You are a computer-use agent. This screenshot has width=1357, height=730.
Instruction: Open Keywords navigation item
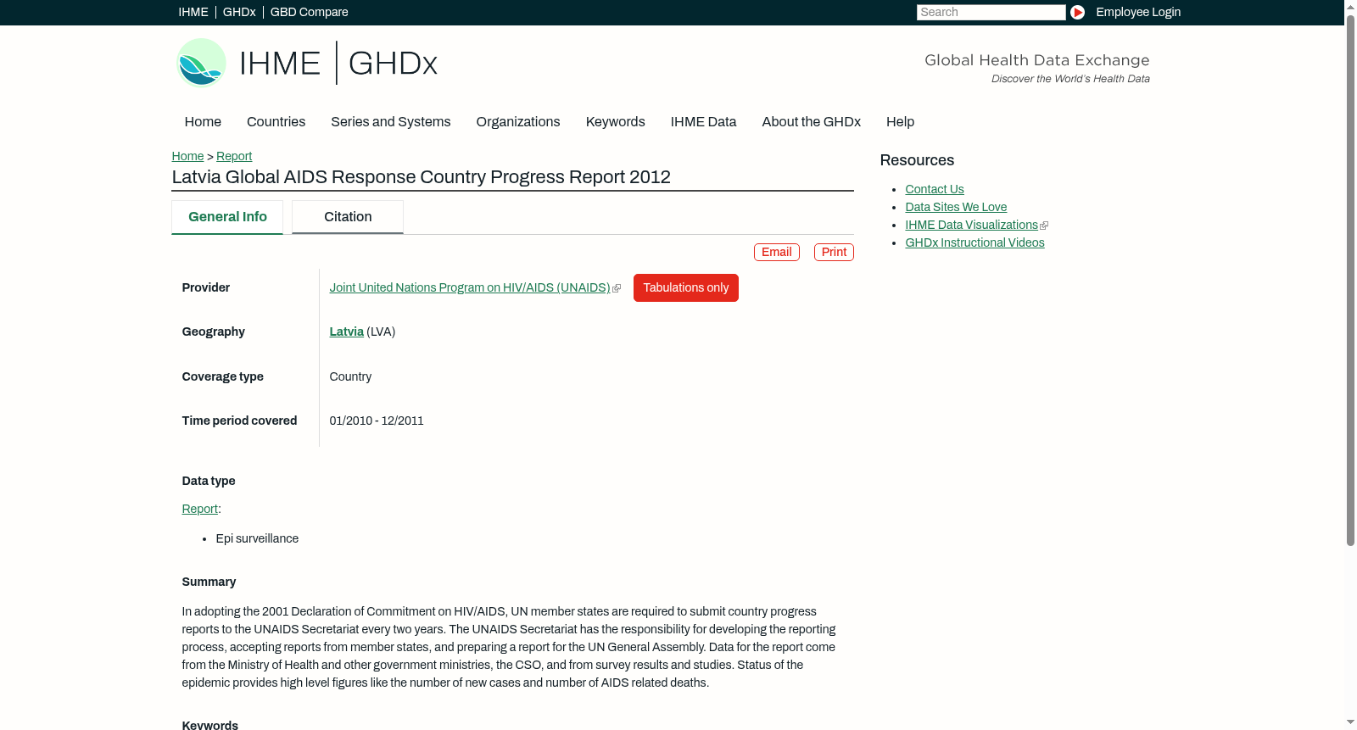615,121
